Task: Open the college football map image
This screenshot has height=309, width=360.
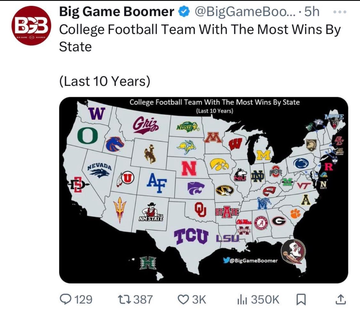Action: click(203, 190)
